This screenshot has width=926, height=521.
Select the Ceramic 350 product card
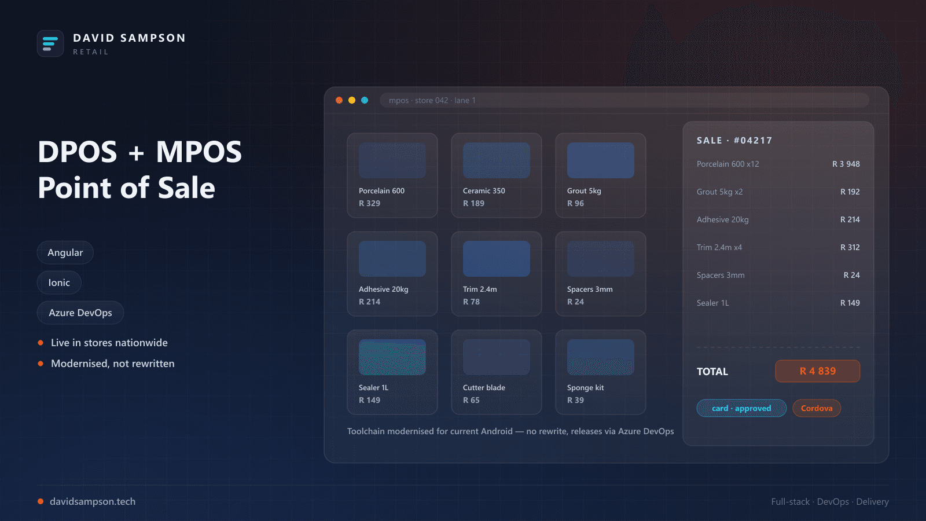click(497, 175)
